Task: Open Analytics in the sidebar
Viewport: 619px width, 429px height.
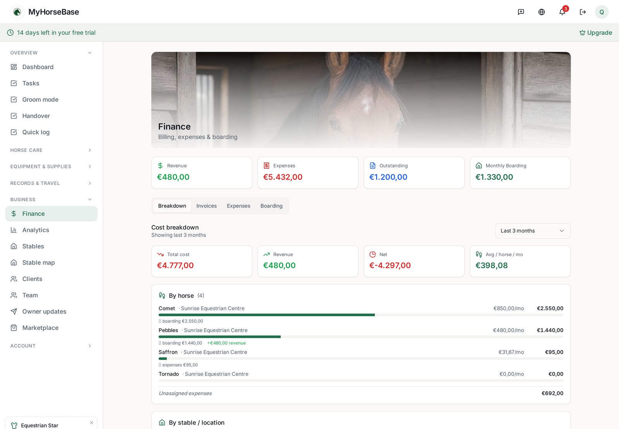Action: click(51, 230)
